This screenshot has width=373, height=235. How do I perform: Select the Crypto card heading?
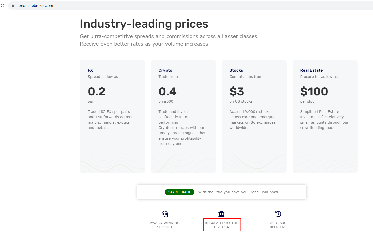tap(165, 70)
